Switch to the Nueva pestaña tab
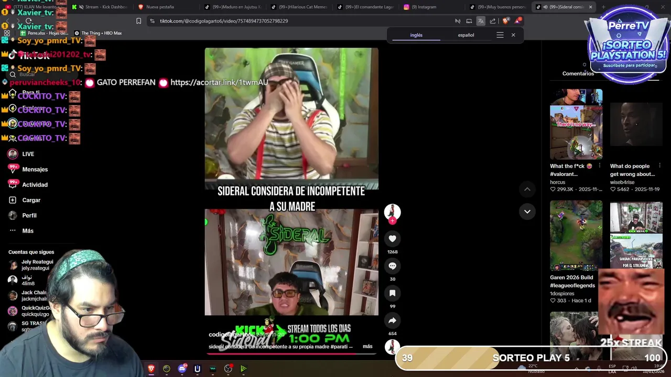Viewport: 671px width, 377px height. point(167,7)
